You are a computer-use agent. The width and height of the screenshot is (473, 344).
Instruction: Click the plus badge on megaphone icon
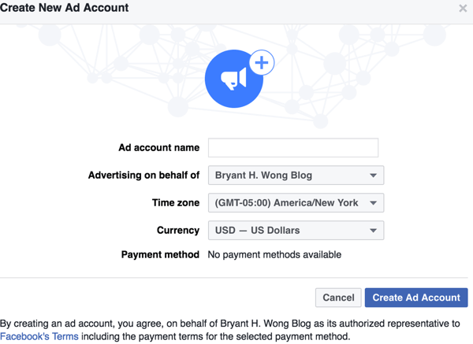(262, 62)
